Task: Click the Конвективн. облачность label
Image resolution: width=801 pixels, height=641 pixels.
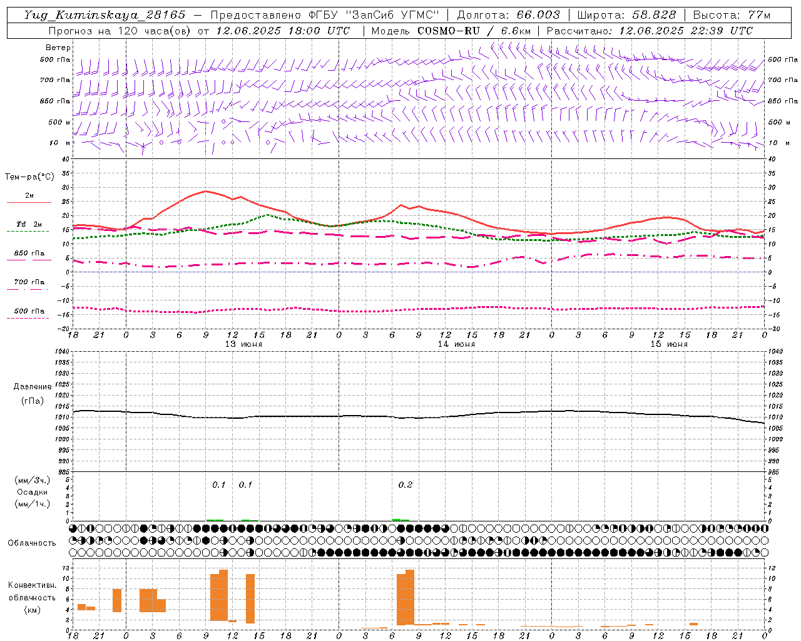Action: [32, 591]
